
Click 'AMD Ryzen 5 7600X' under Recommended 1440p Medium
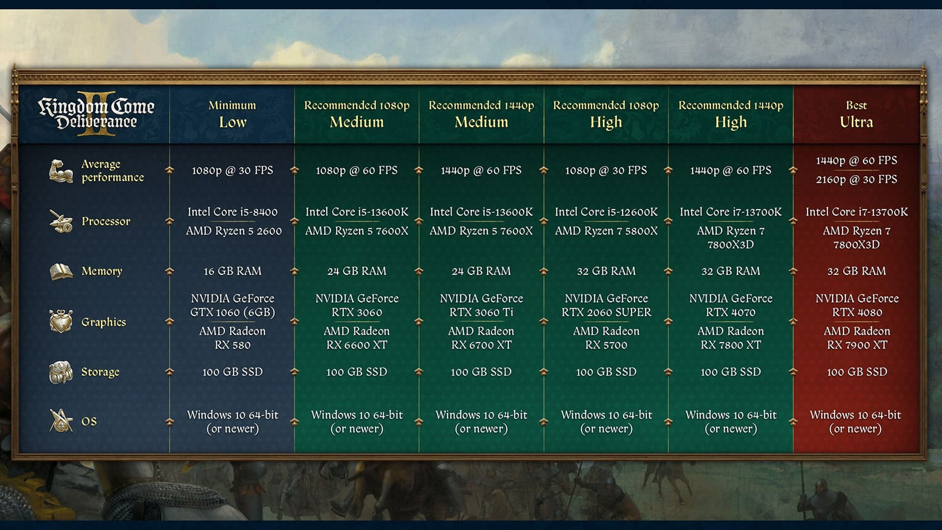481,231
